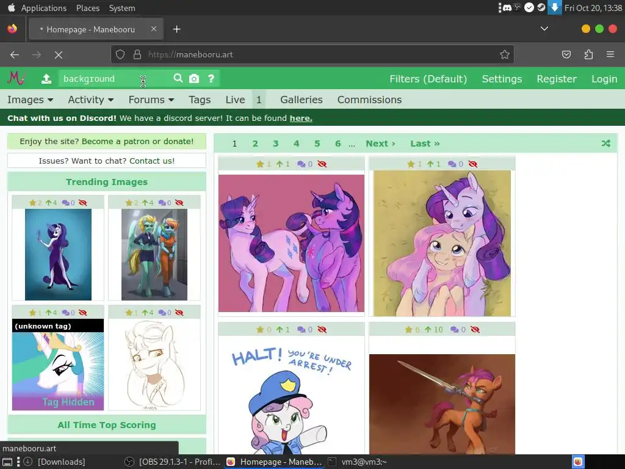The width and height of the screenshot is (625, 469).
Task: Open Places menu in top panel
Action: pyautogui.click(x=88, y=8)
